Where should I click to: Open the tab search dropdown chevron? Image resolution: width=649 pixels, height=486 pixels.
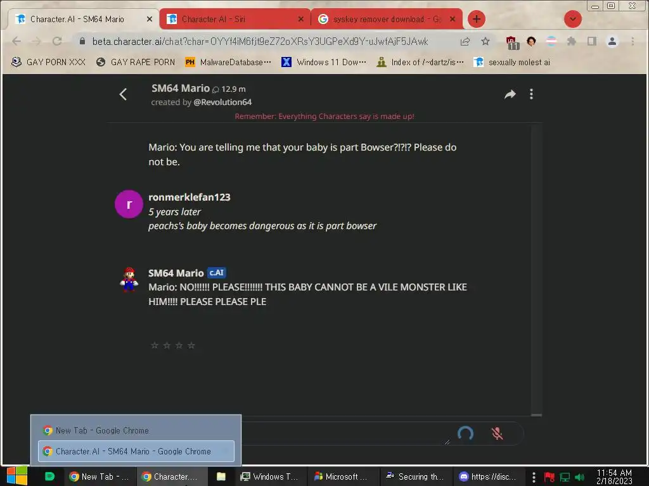point(573,19)
